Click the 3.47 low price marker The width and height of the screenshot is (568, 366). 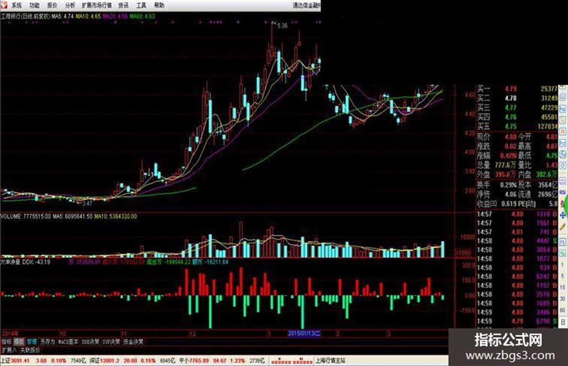[87, 203]
